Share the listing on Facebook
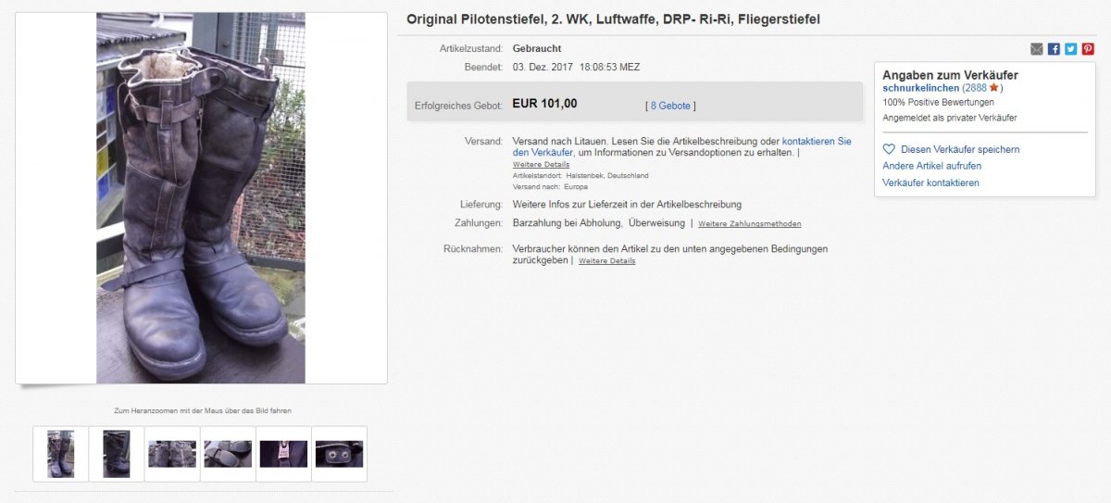This screenshot has width=1111, height=503. (x=1054, y=49)
